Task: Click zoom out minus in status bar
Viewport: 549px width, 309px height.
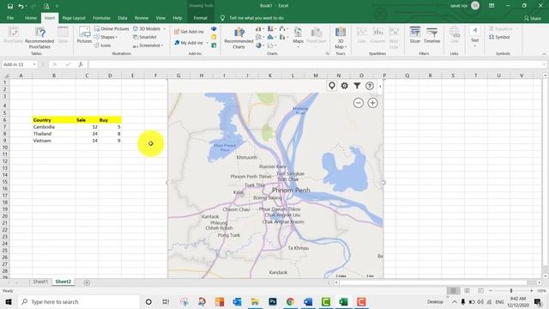Action: 491,291
